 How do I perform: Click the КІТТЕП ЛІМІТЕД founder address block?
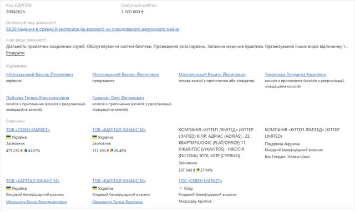(216, 143)
